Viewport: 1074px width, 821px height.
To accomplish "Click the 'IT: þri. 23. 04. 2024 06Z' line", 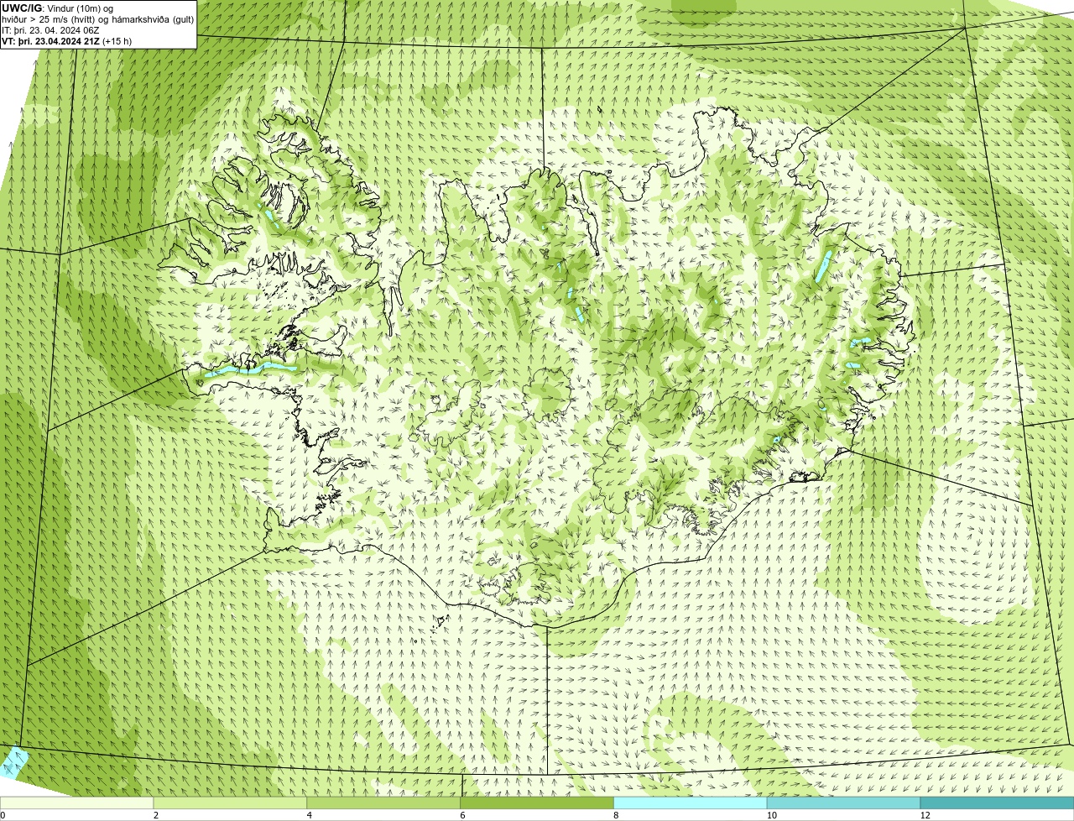I will point(50,30).
